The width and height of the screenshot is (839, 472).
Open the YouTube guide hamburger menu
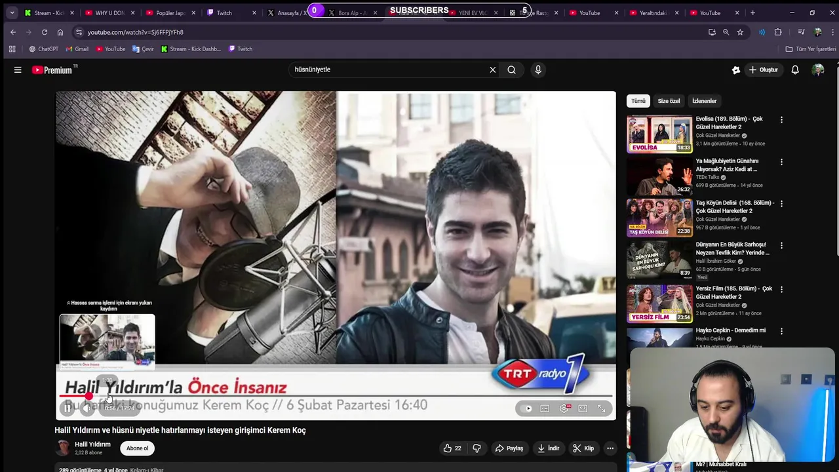pyautogui.click(x=18, y=69)
